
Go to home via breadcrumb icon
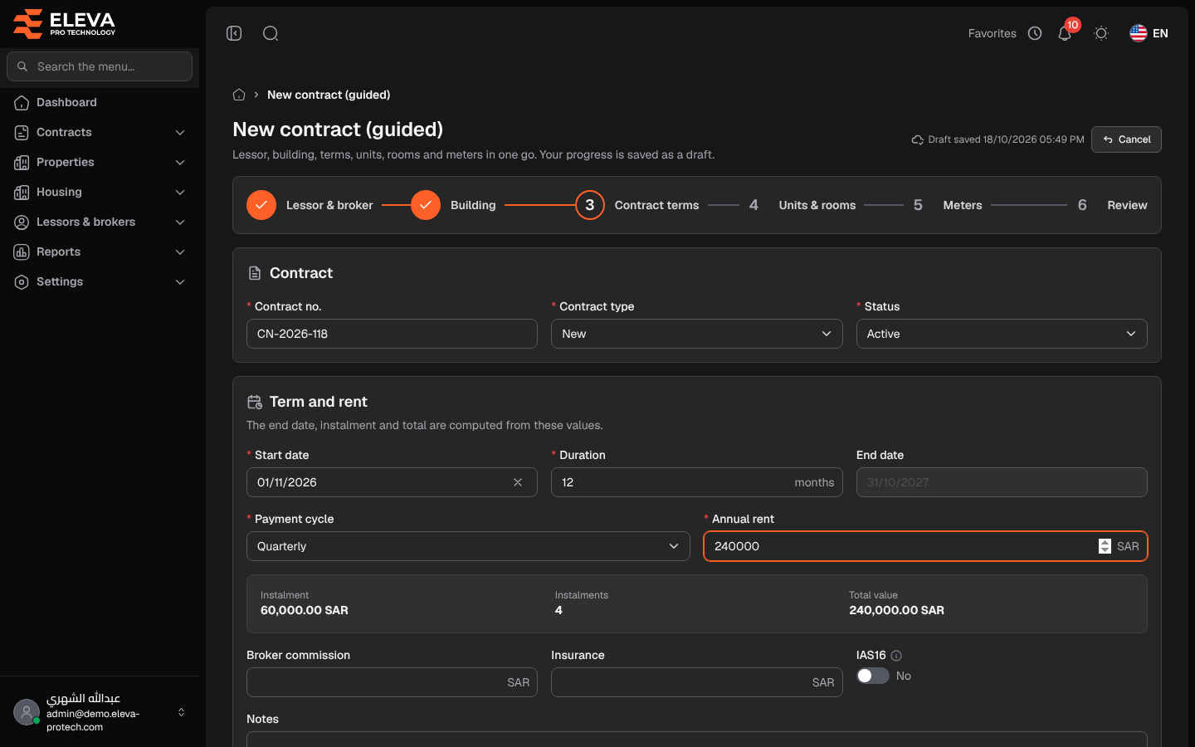239,95
